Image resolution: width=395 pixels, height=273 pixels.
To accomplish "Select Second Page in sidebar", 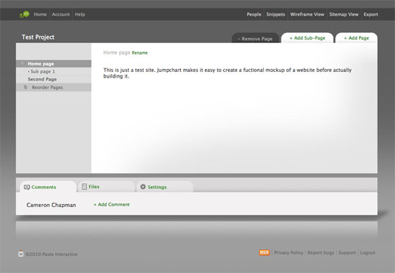I will (53, 79).
